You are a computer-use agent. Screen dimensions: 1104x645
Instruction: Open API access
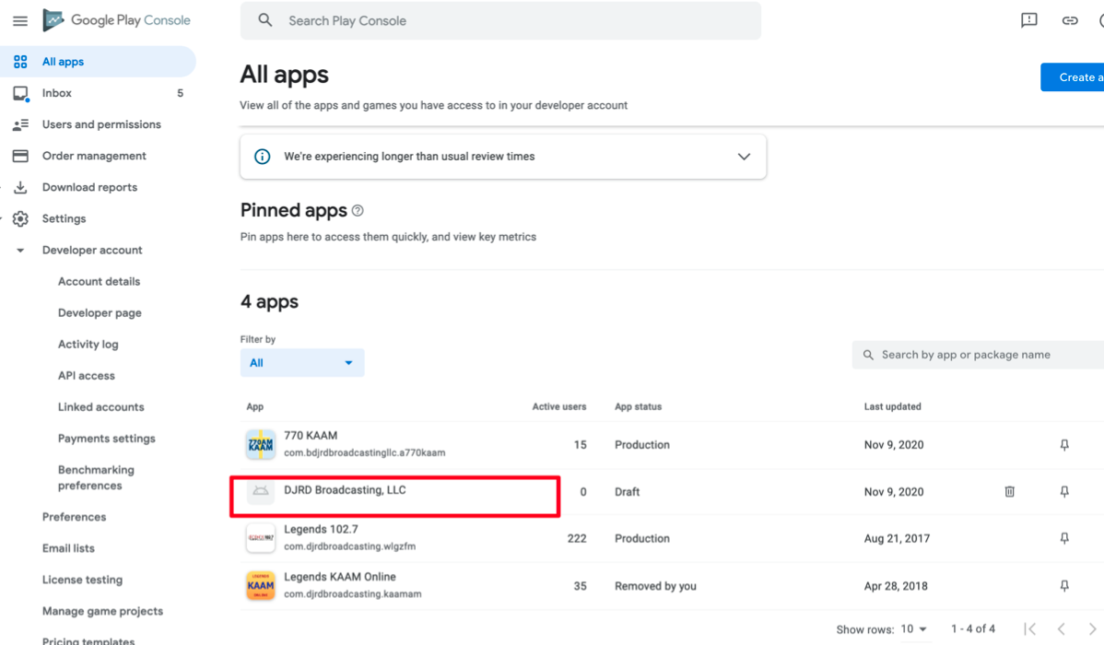(x=87, y=376)
